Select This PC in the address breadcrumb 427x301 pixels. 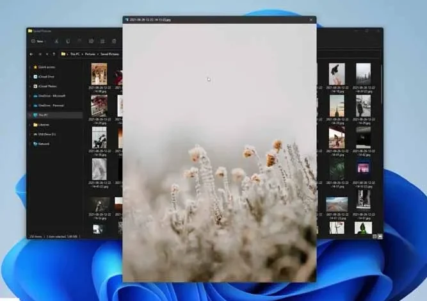[75, 54]
